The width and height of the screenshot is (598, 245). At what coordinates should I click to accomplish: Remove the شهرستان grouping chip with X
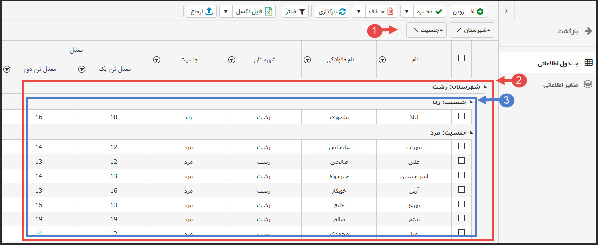click(459, 30)
